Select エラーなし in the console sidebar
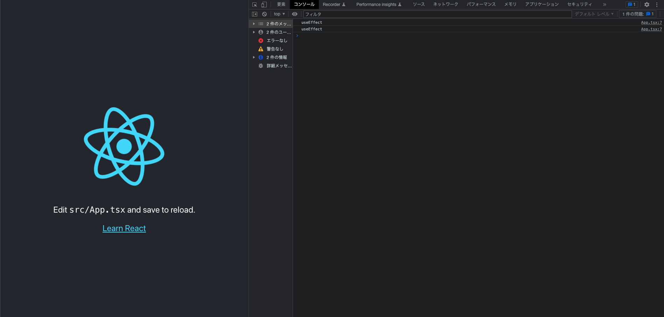The width and height of the screenshot is (664, 317). (277, 40)
